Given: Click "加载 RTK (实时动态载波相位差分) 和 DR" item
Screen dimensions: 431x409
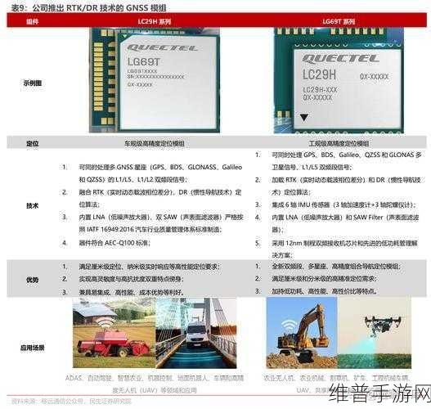Looking at the screenshot, I should click(x=346, y=186).
